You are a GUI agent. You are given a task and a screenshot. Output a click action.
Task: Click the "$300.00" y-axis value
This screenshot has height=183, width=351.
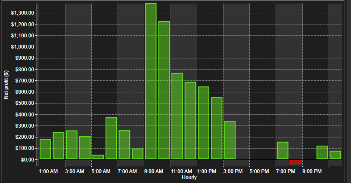25,125
